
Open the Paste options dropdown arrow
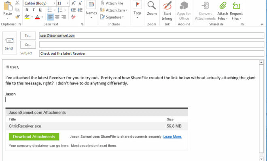point(8,18)
